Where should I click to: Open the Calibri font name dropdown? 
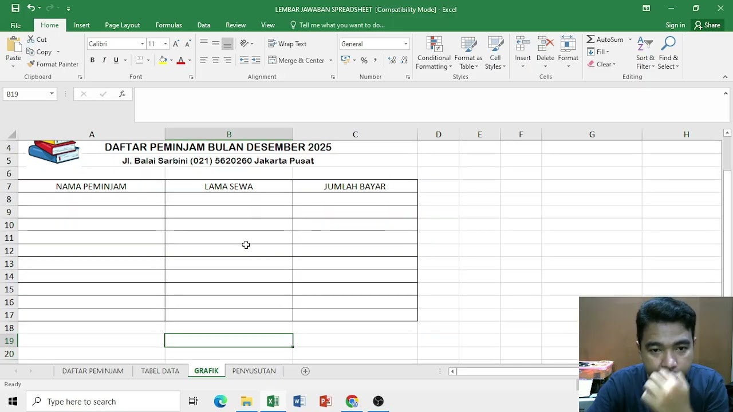point(142,44)
